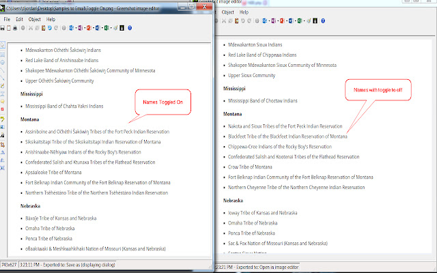The width and height of the screenshot is (437, 273).
Task: Click 'Exported to: Open in image editor' status text
Action: pyautogui.click(x=257, y=267)
